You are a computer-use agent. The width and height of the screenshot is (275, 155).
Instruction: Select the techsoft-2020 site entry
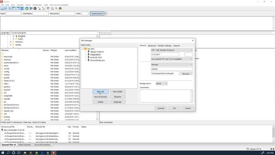pos(96,57)
